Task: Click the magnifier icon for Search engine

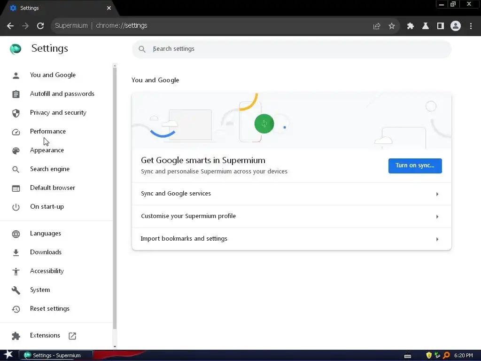Action: point(16,169)
